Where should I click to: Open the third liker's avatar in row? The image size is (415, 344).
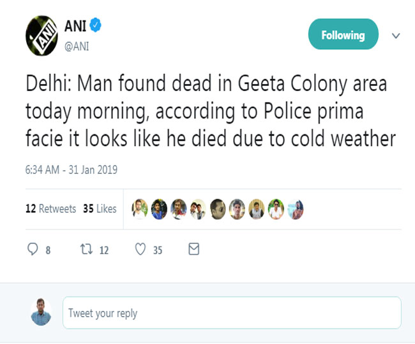(x=179, y=209)
